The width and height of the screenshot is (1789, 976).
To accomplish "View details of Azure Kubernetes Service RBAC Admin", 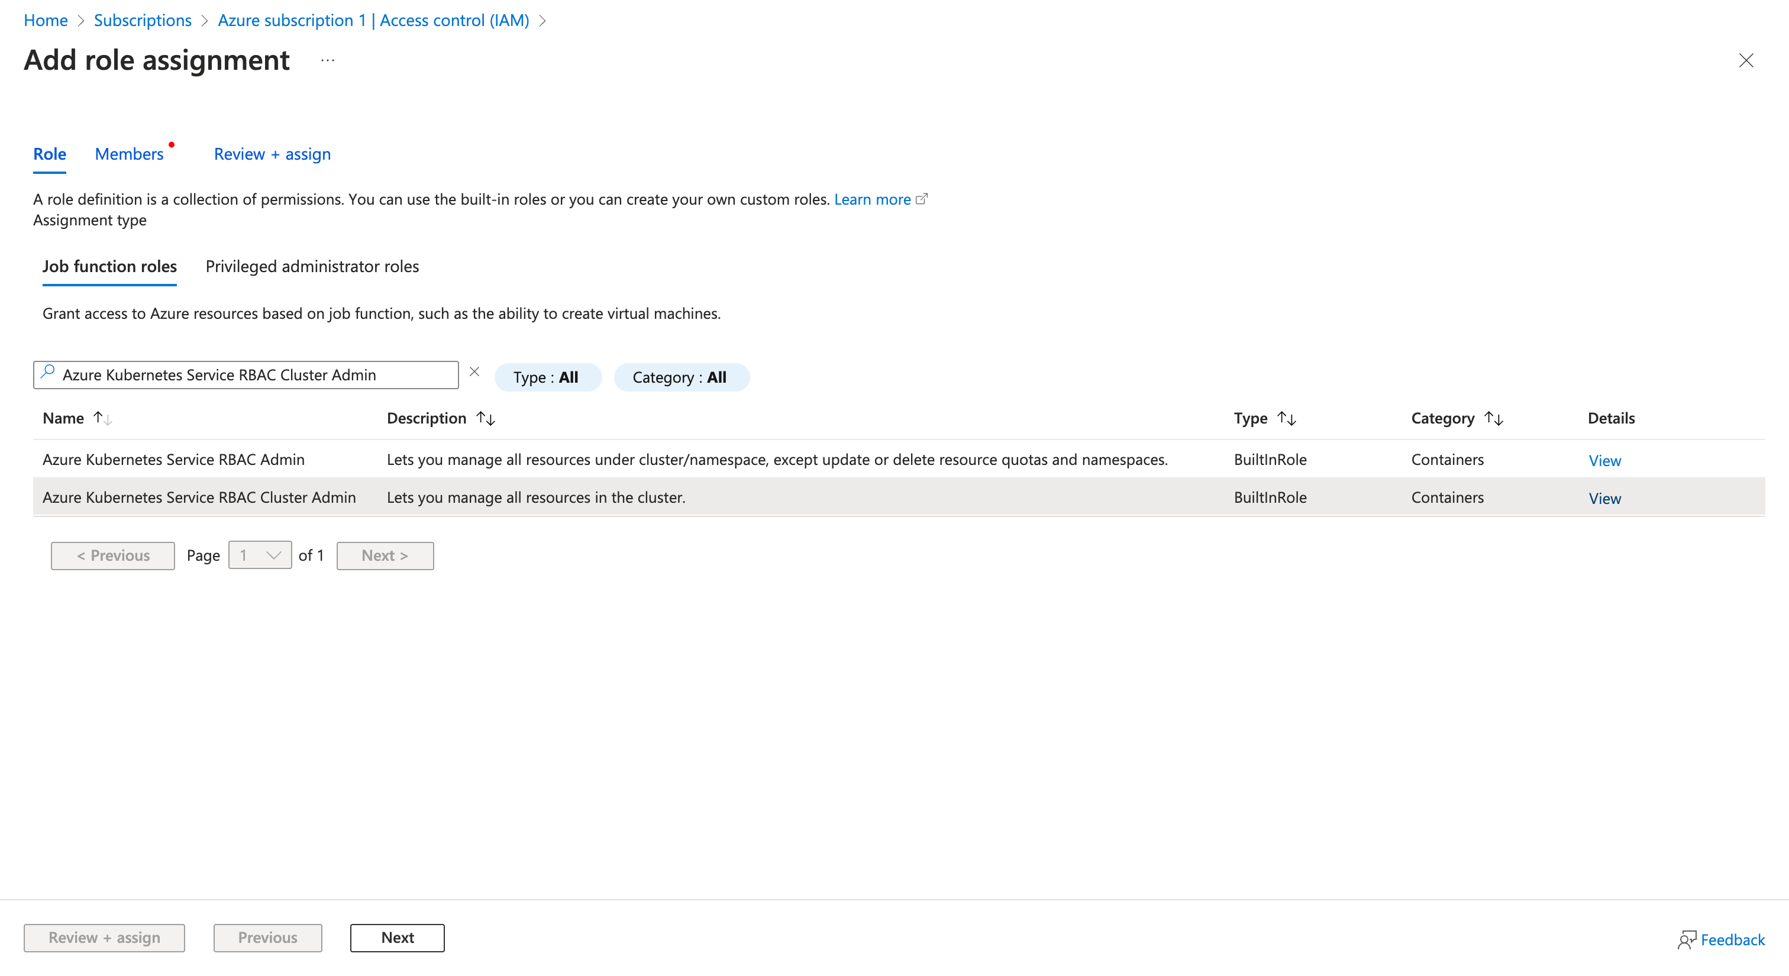I will pyautogui.click(x=1604, y=460).
